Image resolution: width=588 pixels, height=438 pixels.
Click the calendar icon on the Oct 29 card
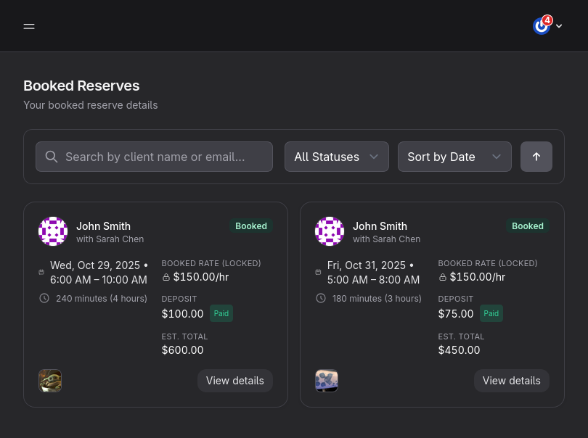coord(41,272)
